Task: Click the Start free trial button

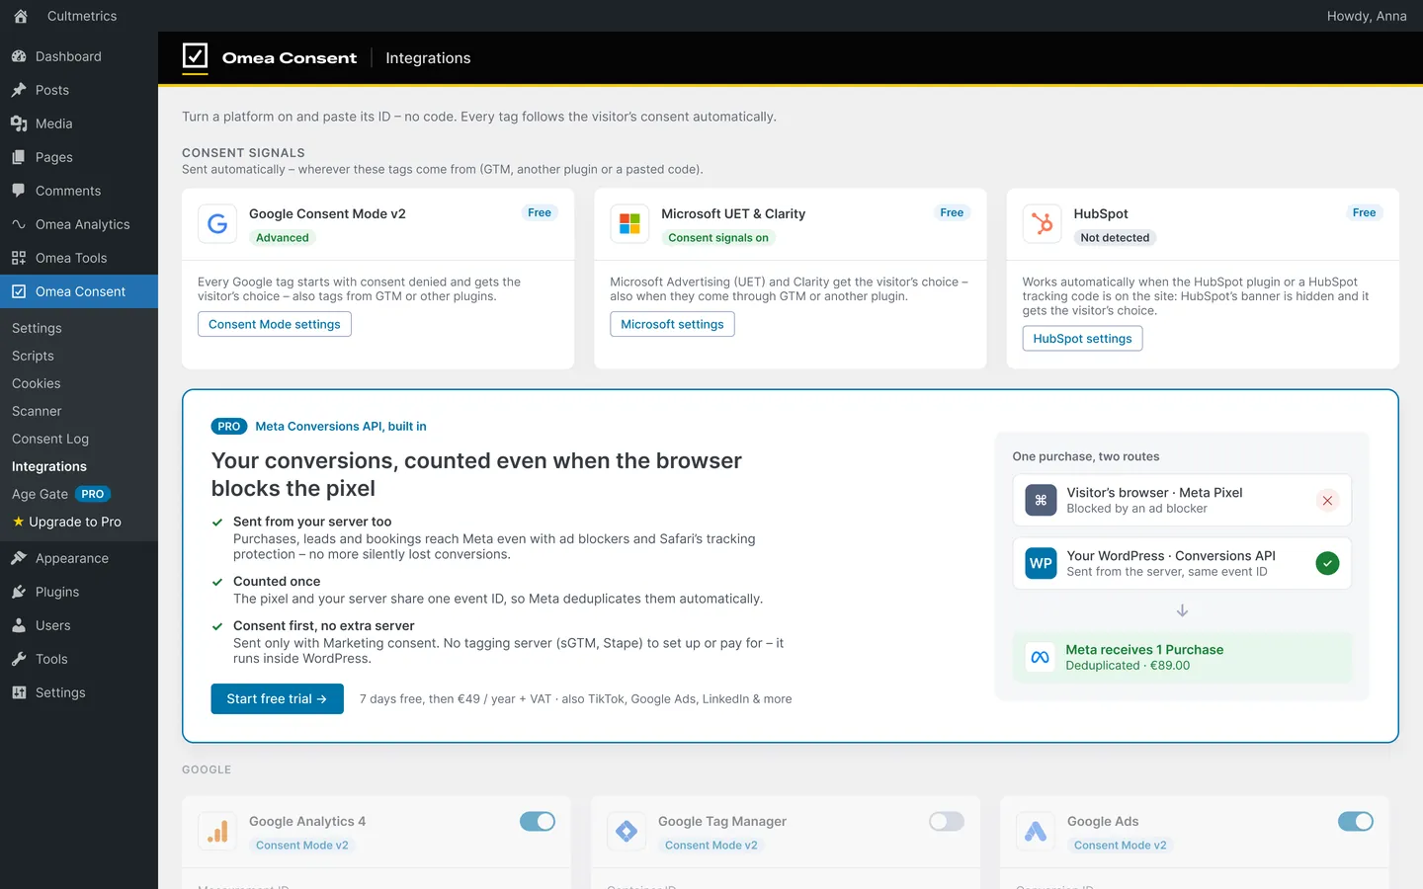Action: (277, 698)
